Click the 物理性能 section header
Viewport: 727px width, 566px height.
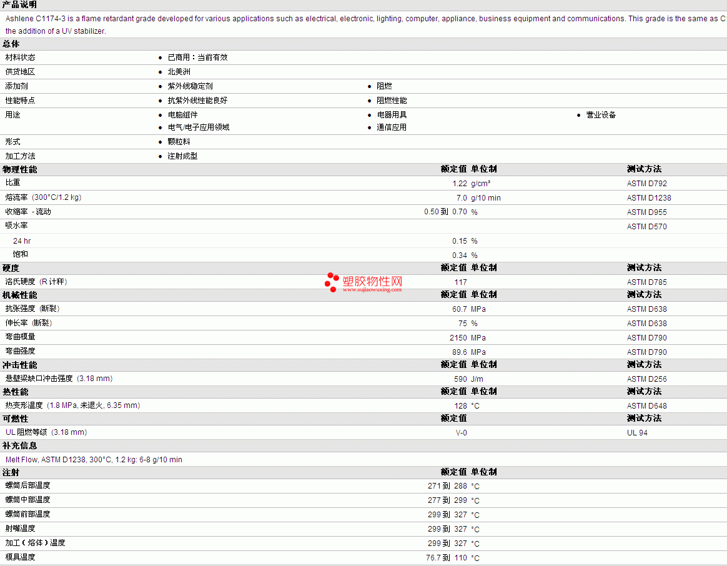19,169
